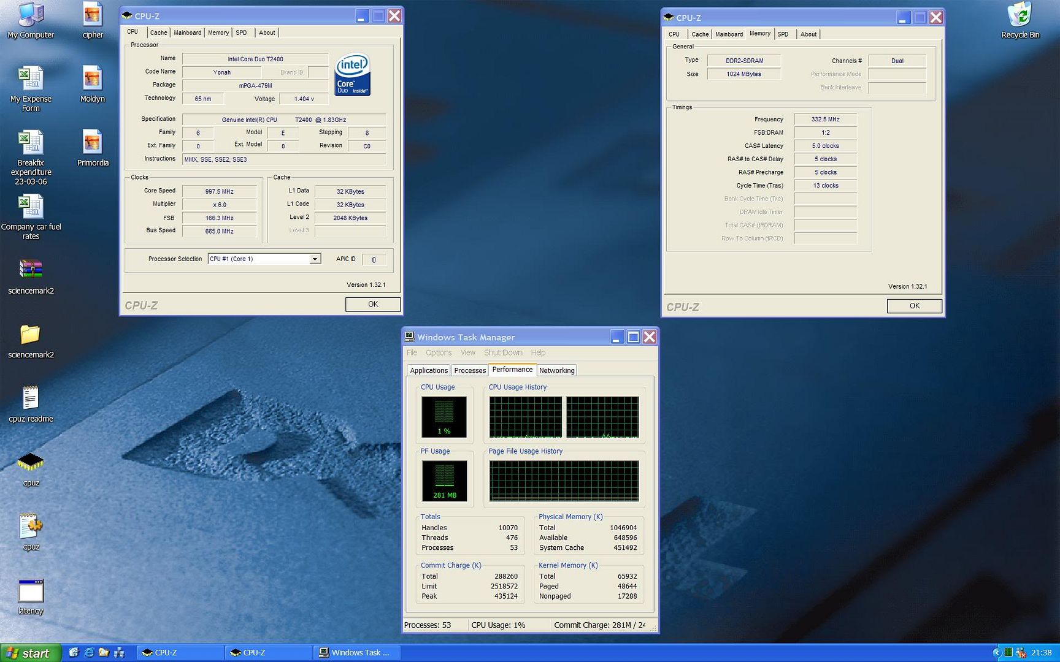
Task: Click the Core Speed value 997.5 MHz
Action: pyautogui.click(x=220, y=191)
